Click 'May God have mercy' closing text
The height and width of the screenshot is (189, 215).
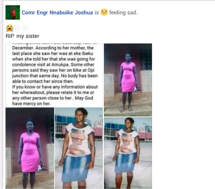52,101
